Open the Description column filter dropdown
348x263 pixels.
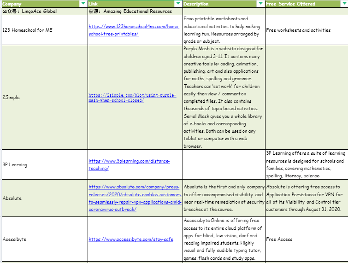pyautogui.click(x=260, y=4)
